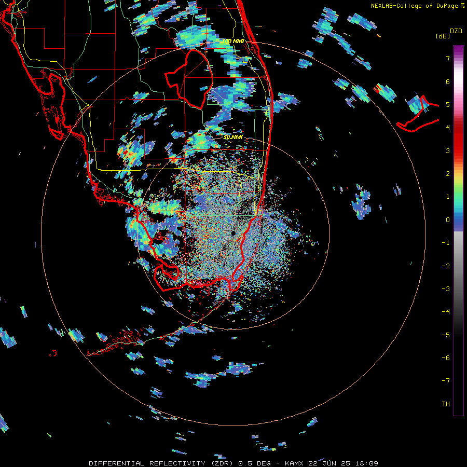Select the 7 tick label on scale
467x467 pixels.
point(448,58)
